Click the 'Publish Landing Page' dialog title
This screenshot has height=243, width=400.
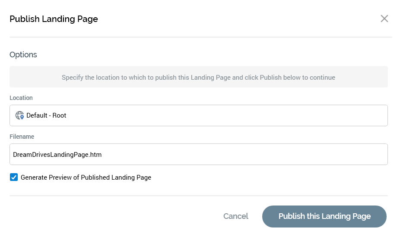[54, 19]
